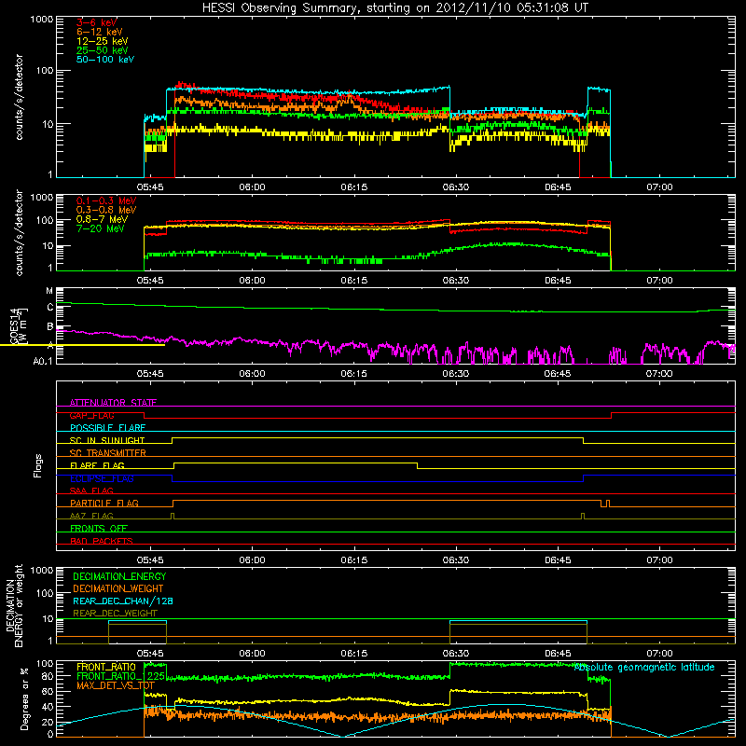Click 06:15 tick under the Flags panel
This screenshot has height=746, width=746.
tap(354, 560)
